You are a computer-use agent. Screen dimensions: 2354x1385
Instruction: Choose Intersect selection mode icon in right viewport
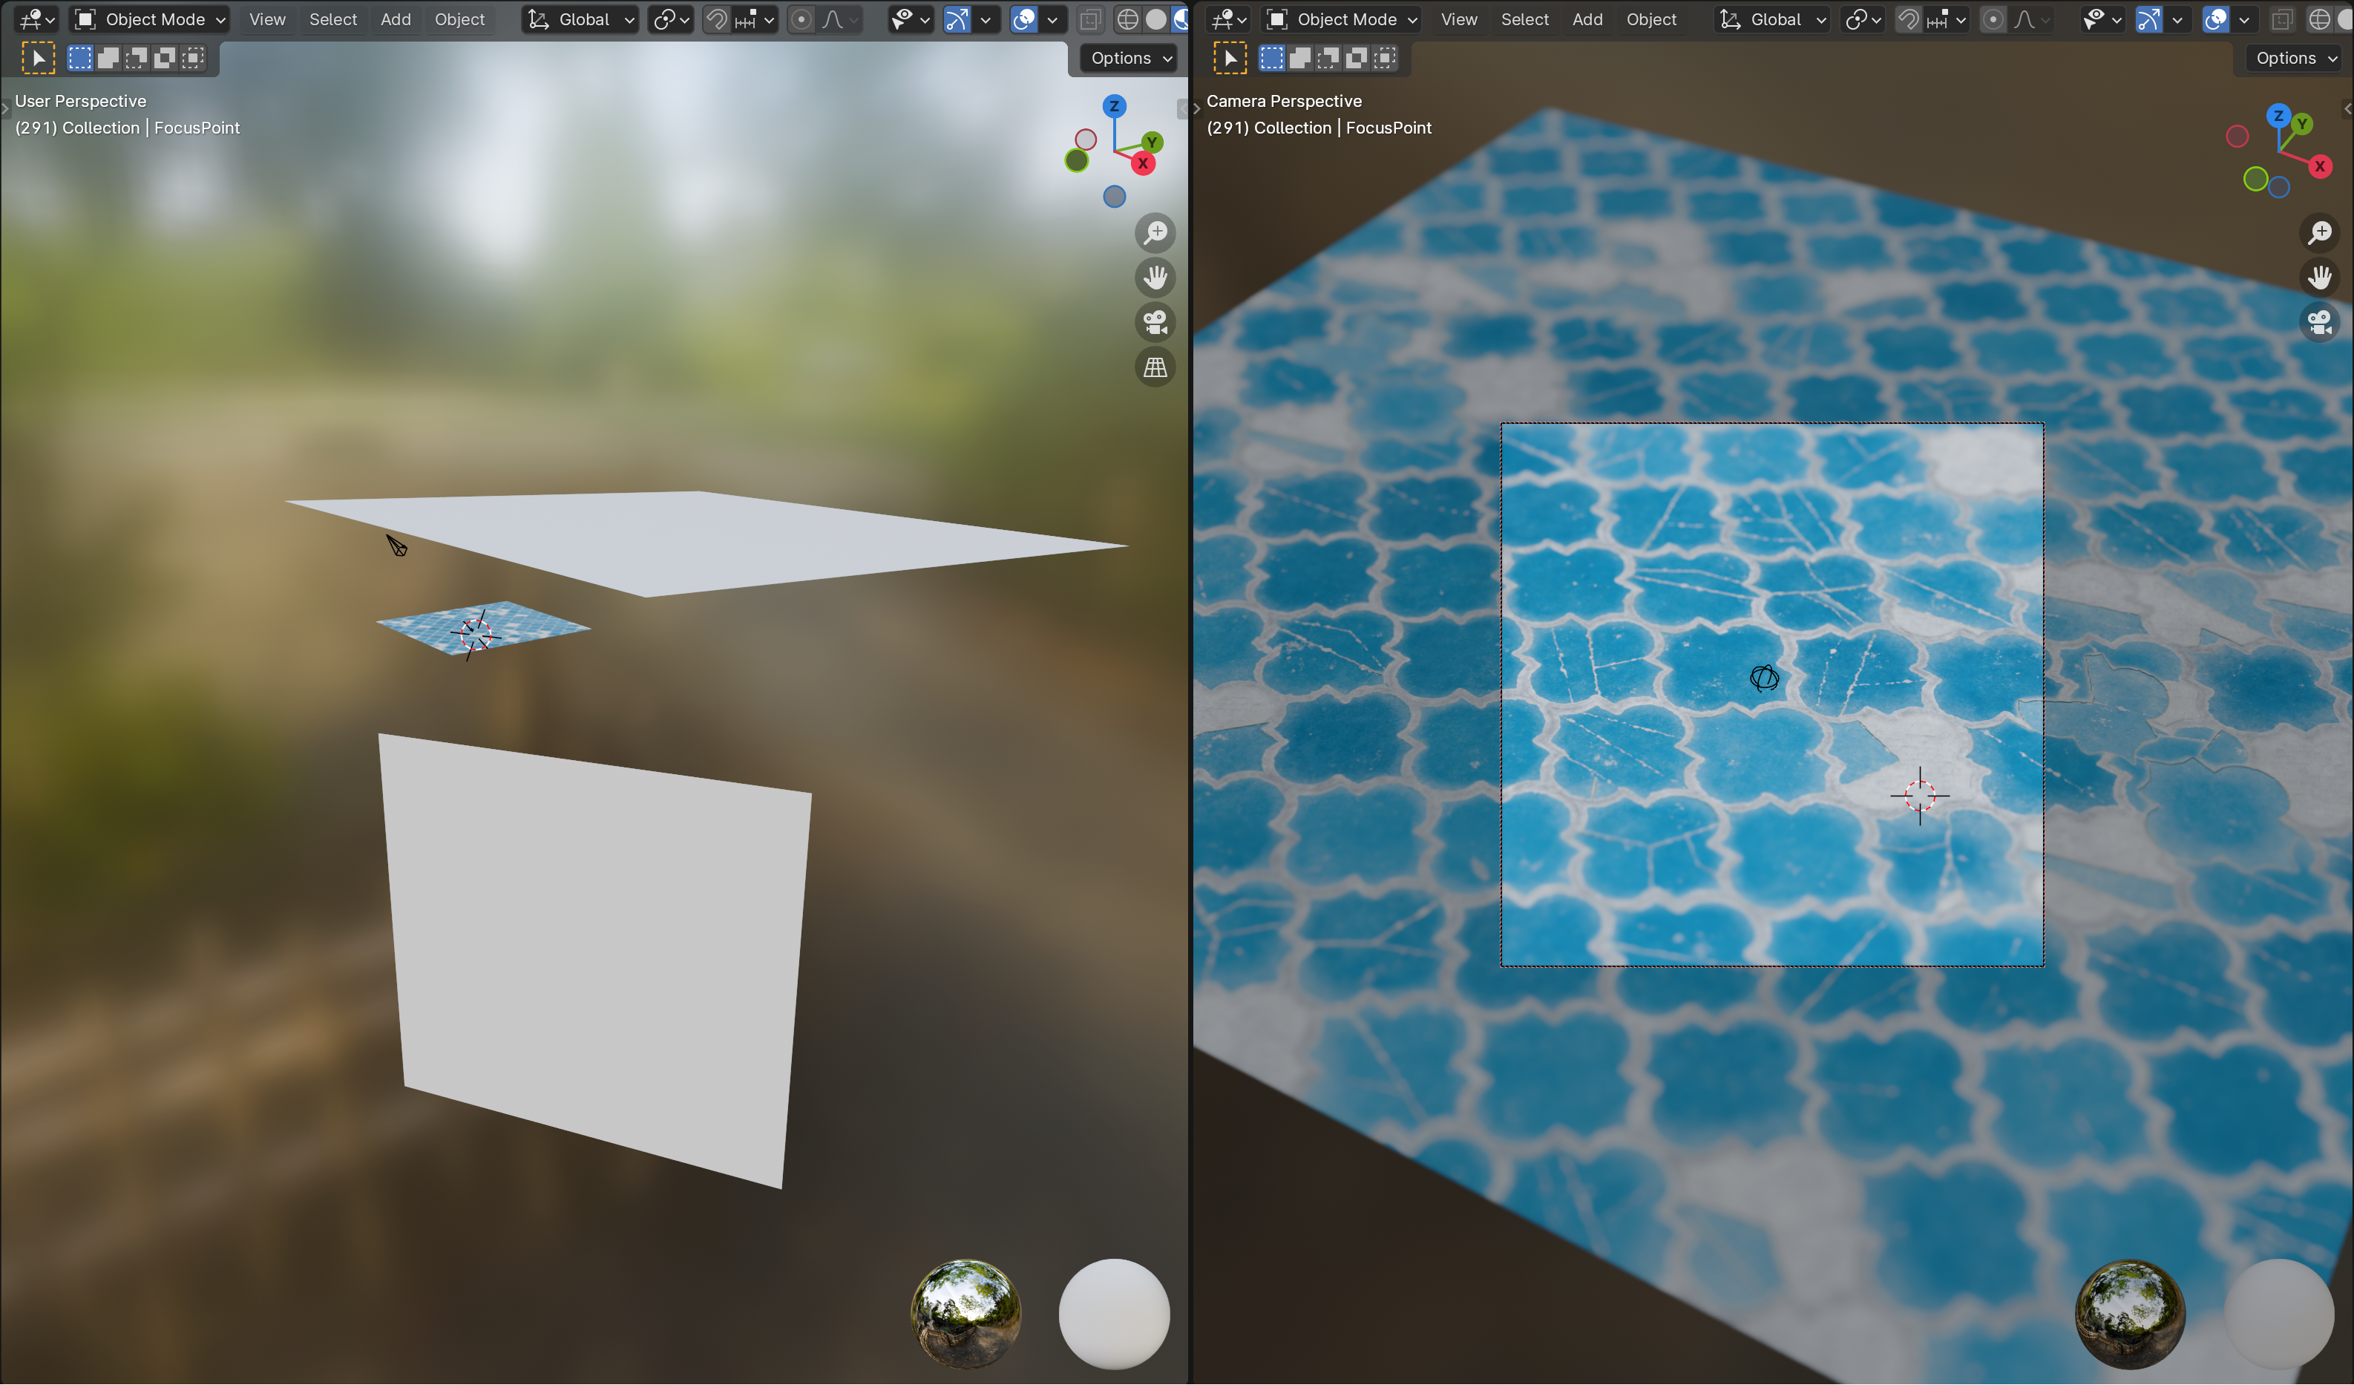click(1384, 58)
